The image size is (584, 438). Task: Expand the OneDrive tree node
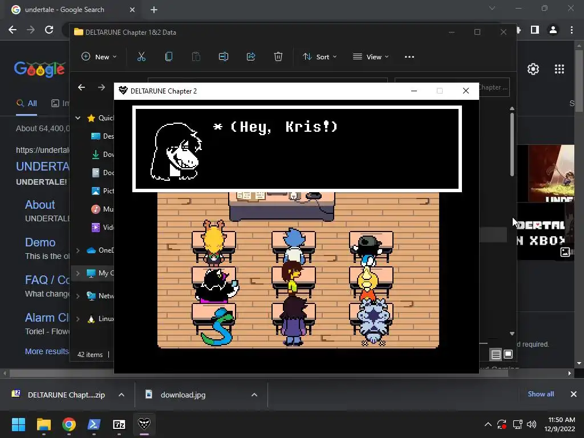click(78, 250)
